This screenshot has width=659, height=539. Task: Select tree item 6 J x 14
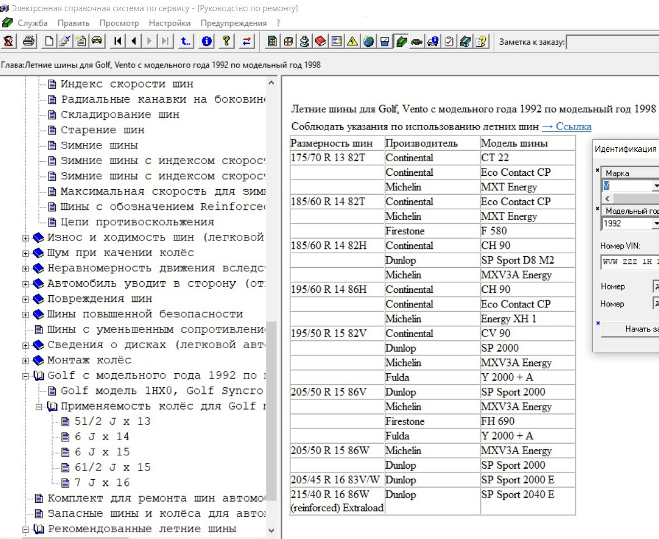click(102, 436)
